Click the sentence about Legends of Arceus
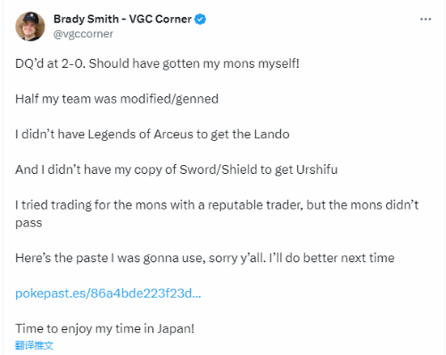This screenshot has width=446, height=355. [153, 135]
